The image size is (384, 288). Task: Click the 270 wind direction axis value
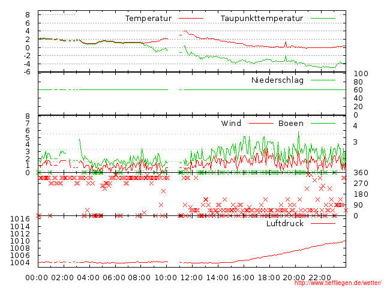coord(361,184)
